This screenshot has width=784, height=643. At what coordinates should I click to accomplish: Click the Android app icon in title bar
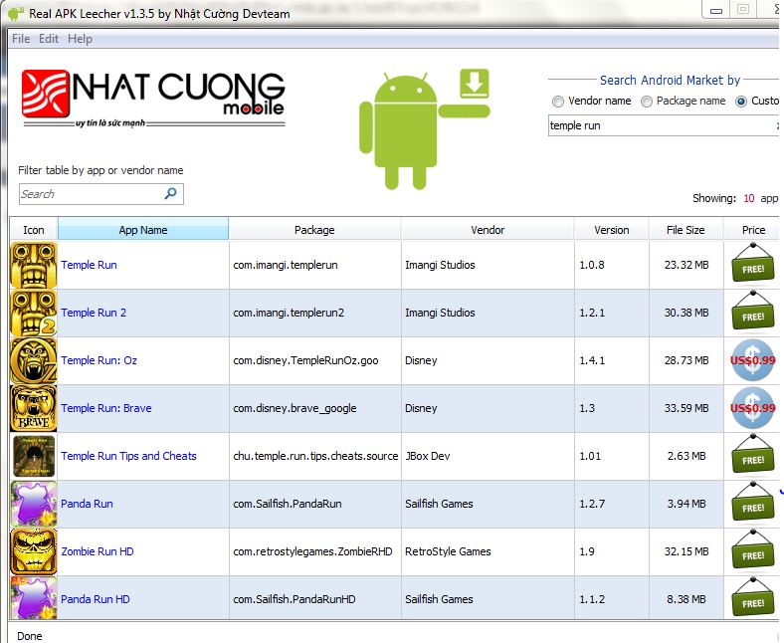click(16, 14)
